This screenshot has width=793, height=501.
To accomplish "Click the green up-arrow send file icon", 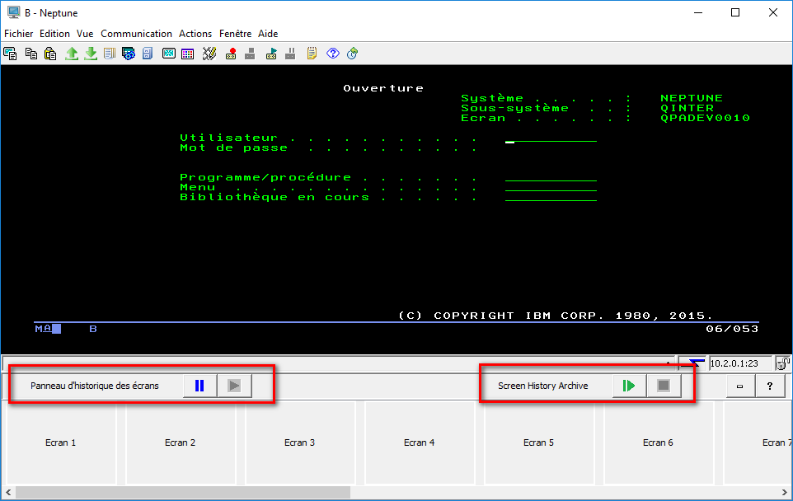I will 72,54.
